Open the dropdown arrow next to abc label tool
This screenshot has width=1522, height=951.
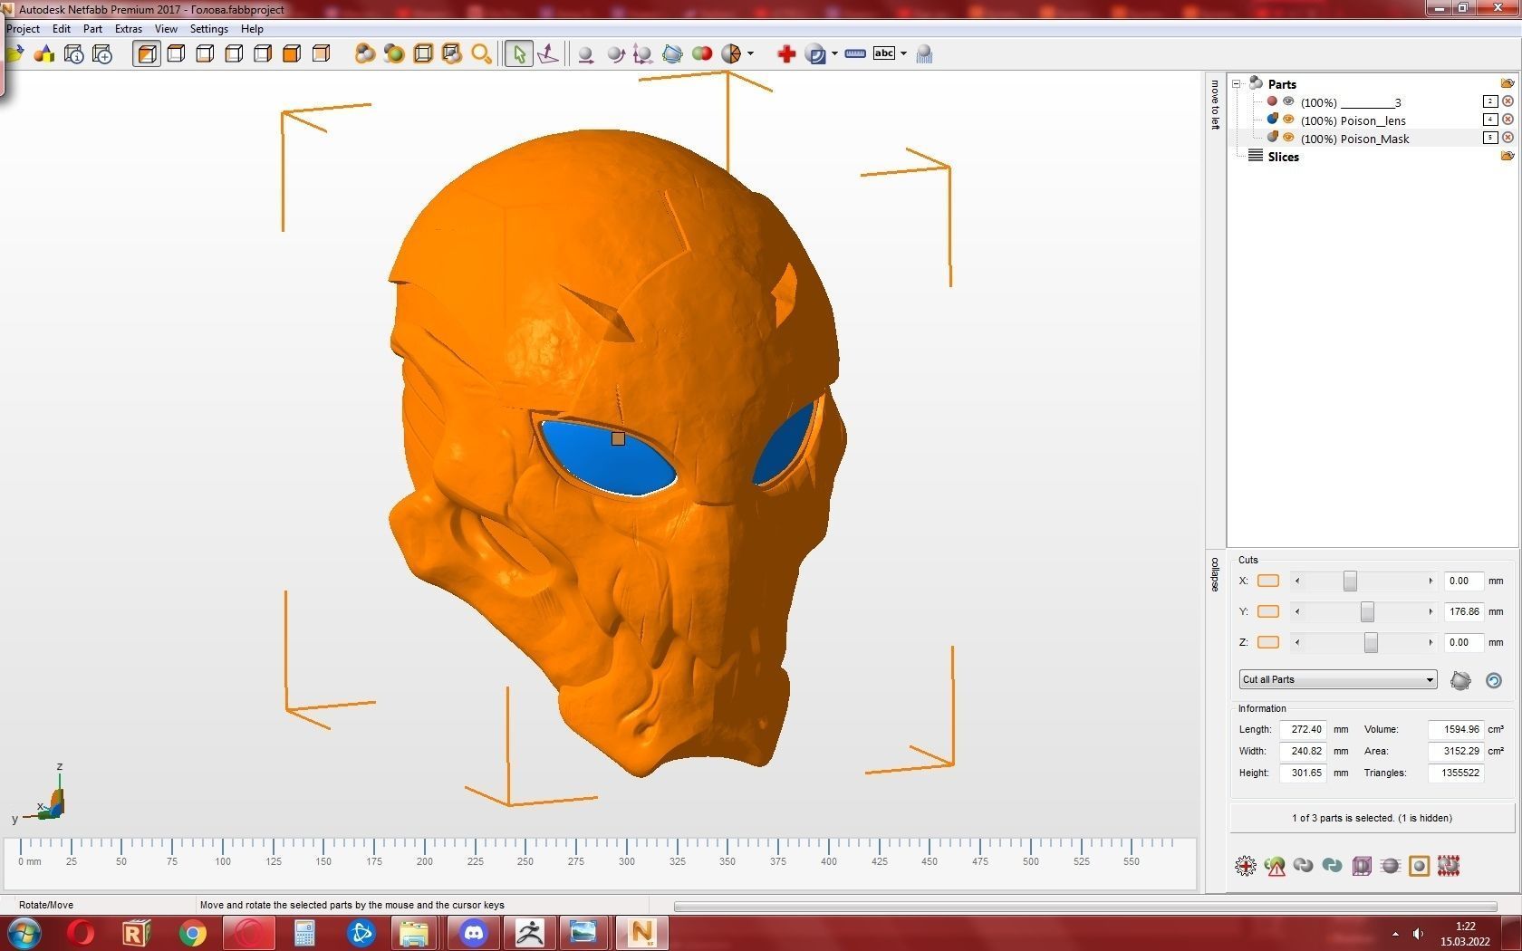(903, 54)
